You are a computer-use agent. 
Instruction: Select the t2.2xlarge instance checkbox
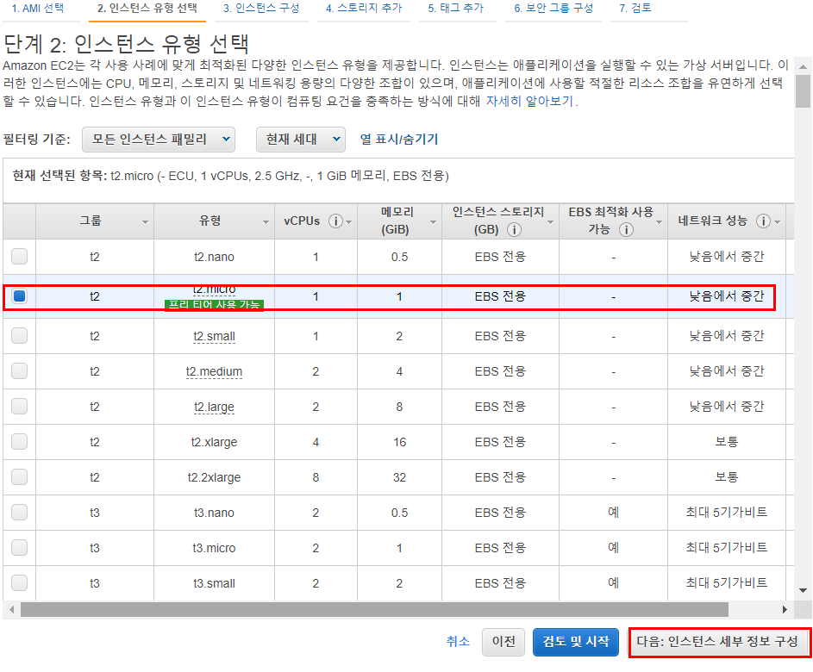[20, 476]
